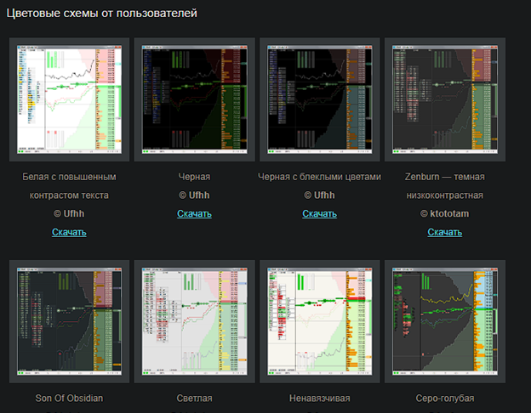
Task: Click the Черная theme title text
Action: click(194, 177)
